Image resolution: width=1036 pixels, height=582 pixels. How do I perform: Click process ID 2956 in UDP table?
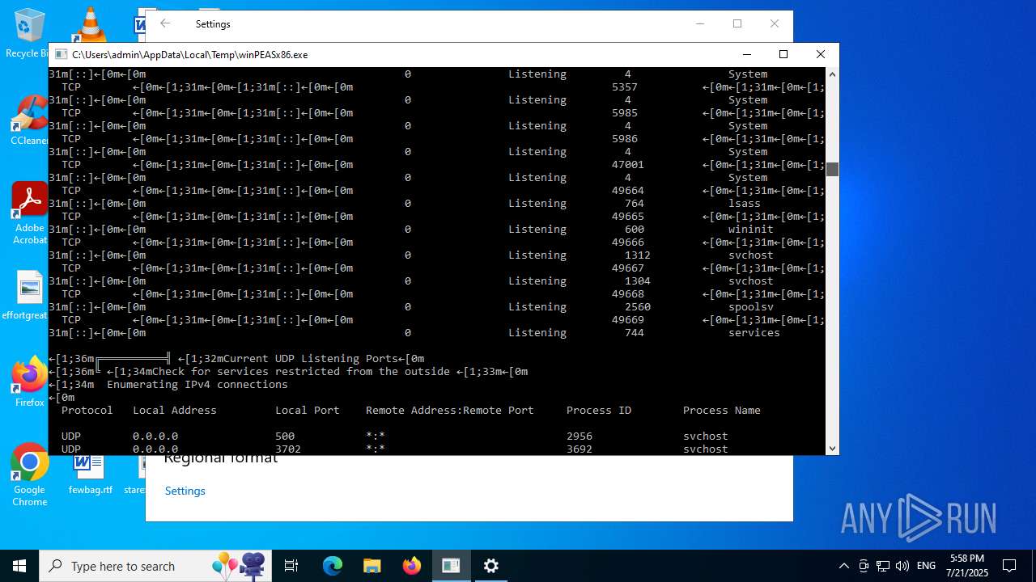[580, 436]
